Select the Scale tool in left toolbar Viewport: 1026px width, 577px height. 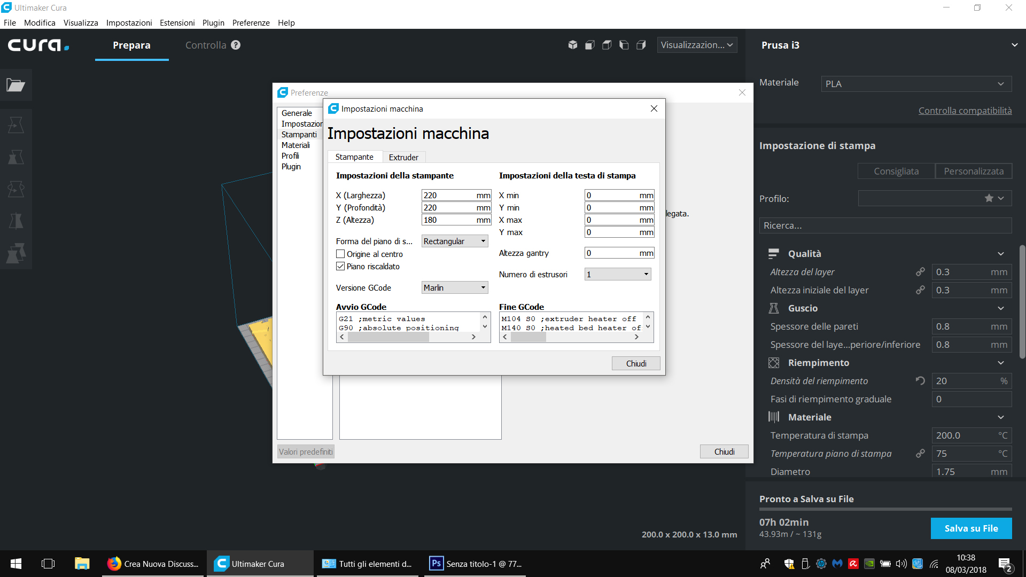tap(15, 157)
